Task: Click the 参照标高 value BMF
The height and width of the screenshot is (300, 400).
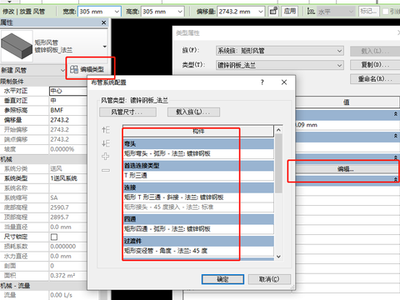Action: coord(68,110)
